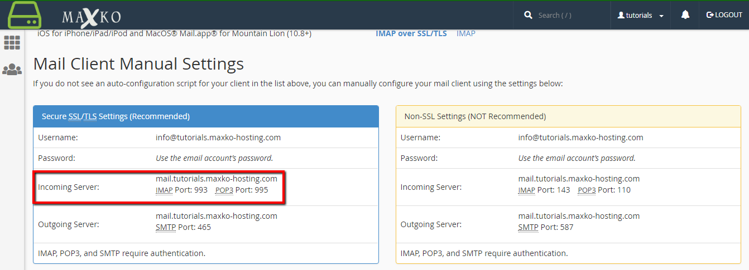749x270 pixels.
Task: Open the IMAP over SSL/TLS link
Action: [x=411, y=33]
